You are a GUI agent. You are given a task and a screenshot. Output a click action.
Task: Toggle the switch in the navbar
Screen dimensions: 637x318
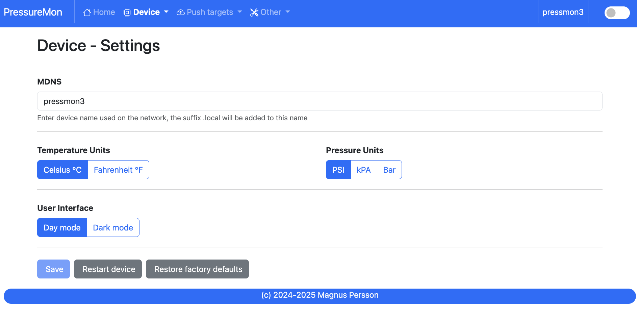[x=617, y=13]
